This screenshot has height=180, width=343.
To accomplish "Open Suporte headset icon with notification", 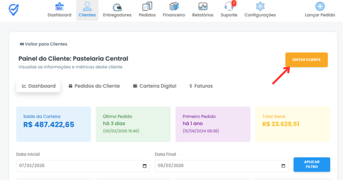I will (x=229, y=6).
